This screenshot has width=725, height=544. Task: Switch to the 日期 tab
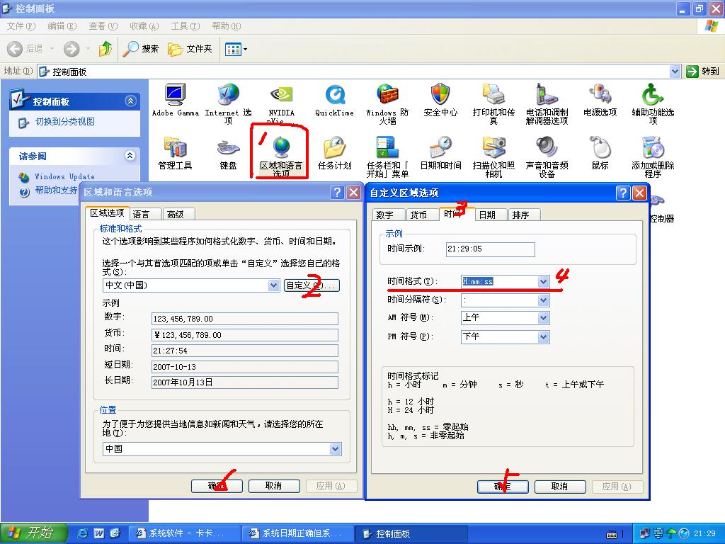[x=491, y=215]
